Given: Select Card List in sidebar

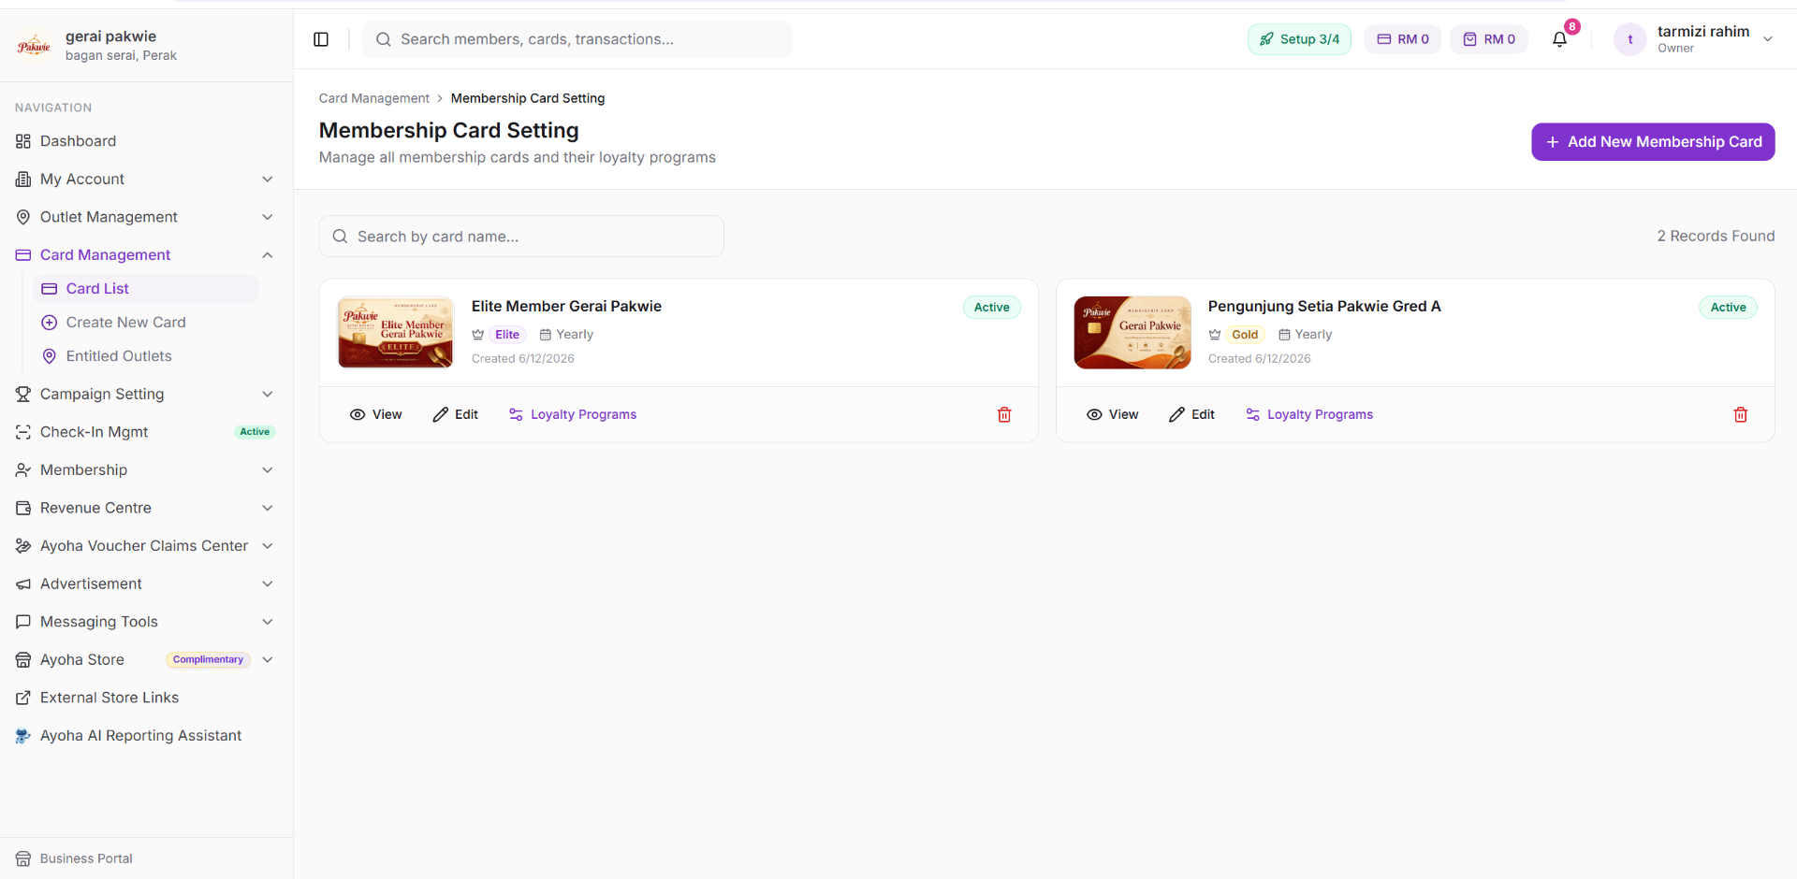Looking at the screenshot, I should coord(146,289).
